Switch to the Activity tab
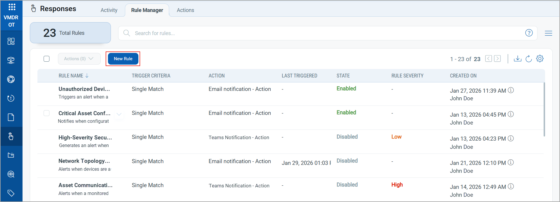This screenshot has width=560, height=202. [x=109, y=10]
